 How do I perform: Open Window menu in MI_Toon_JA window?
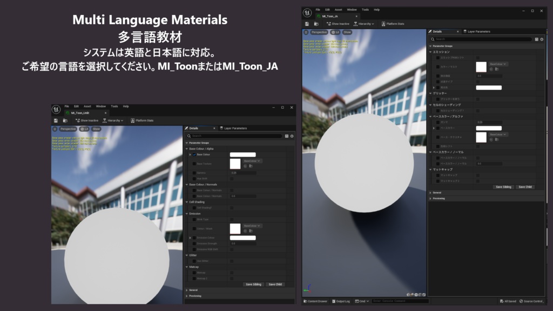point(352,10)
